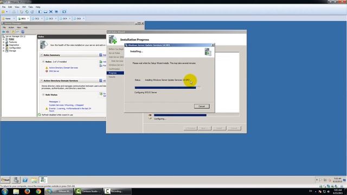This screenshot has width=347, height=195.
Task: Click the host volume tray icon
Action: (329, 192)
